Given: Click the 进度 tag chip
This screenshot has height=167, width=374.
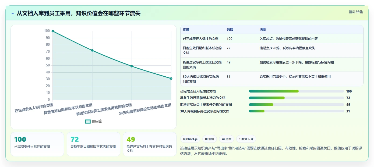Looking at the screenshot, I should [x=226, y=139].
